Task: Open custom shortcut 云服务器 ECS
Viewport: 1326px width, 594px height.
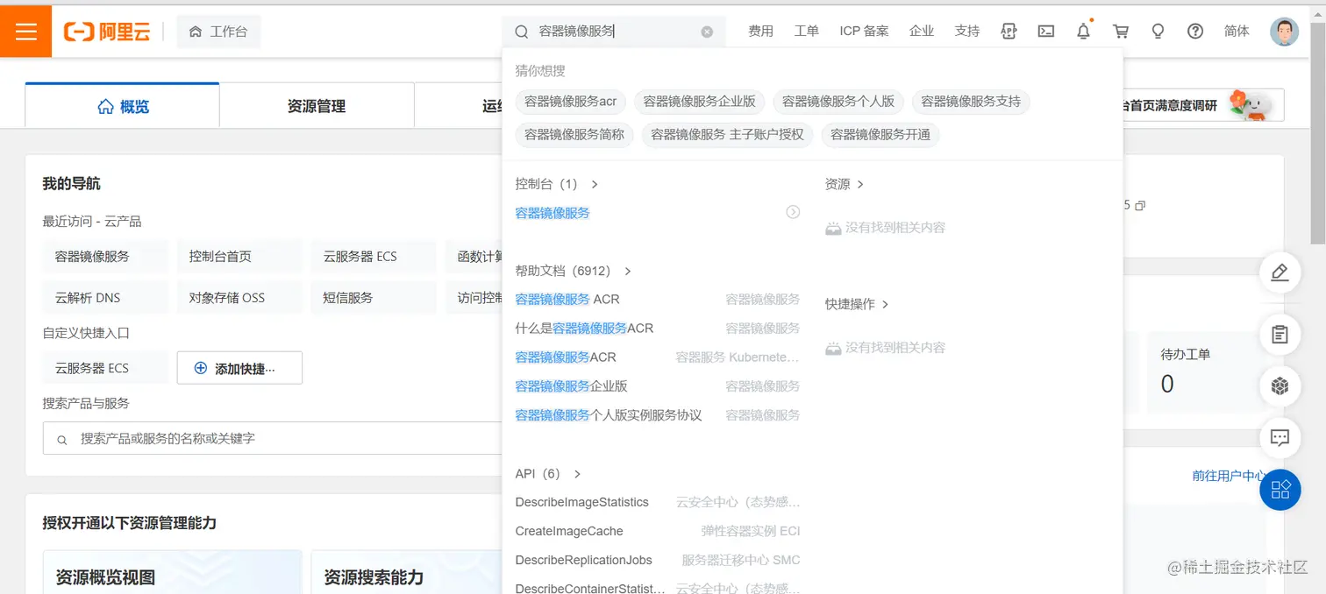Action: (105, 368)
